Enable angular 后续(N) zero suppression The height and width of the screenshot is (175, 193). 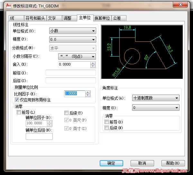coord(106,128)
